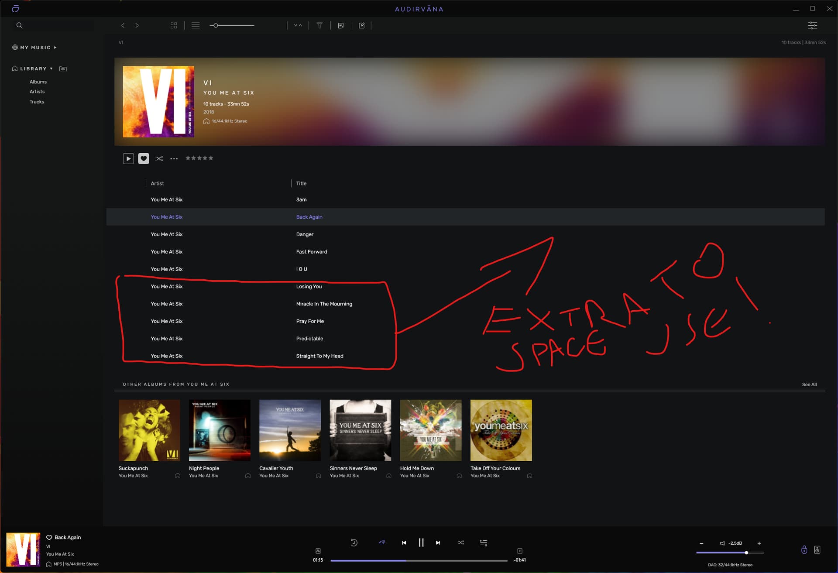Image resolution: width=838 pixels, height=573 pixels.
Task: Open the Night People album cover
Action: tap(220, 430)
